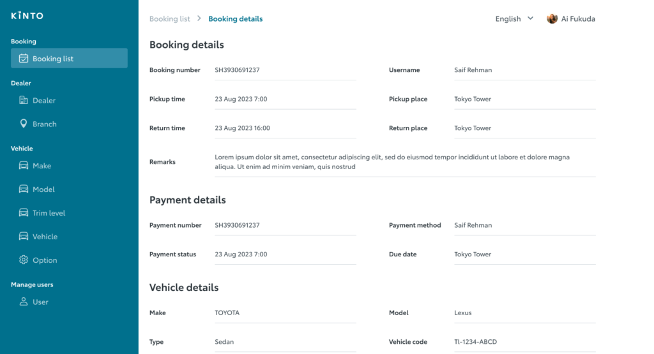
Task: Click the Booking details breadcrumb
Action: 236,19
